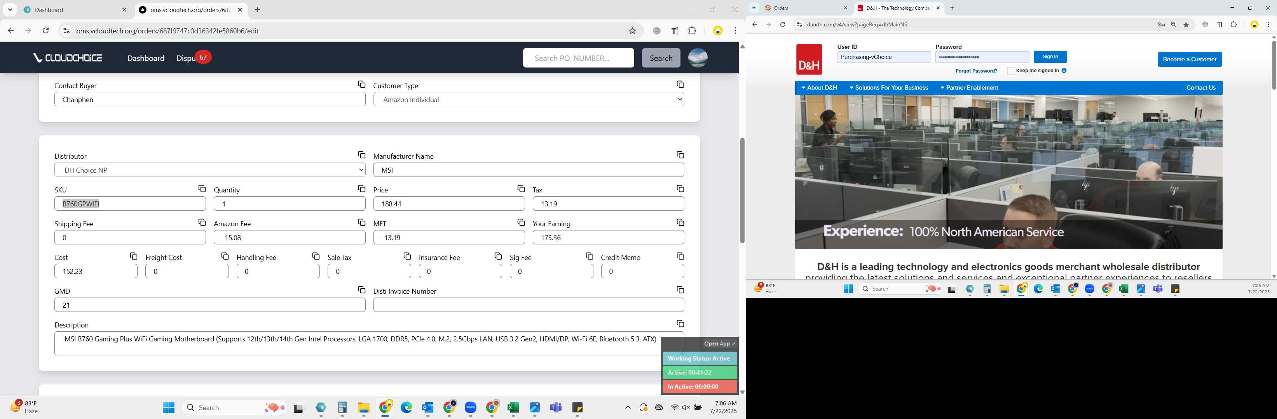
Task: Open Contact Us on D&H site
Action: [1201, 88]
